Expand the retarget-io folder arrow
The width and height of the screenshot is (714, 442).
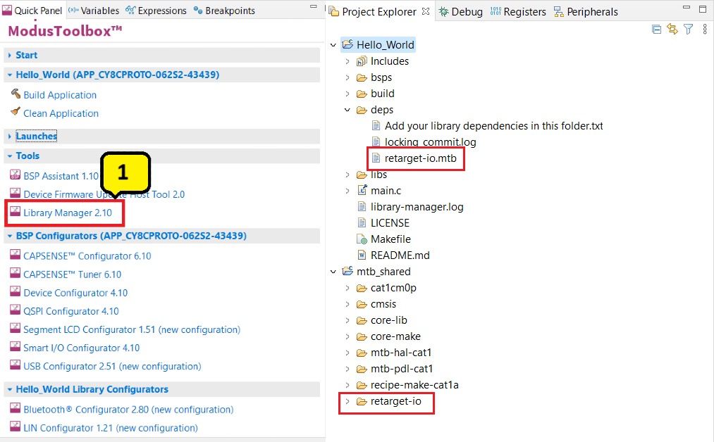coord(347,401)
